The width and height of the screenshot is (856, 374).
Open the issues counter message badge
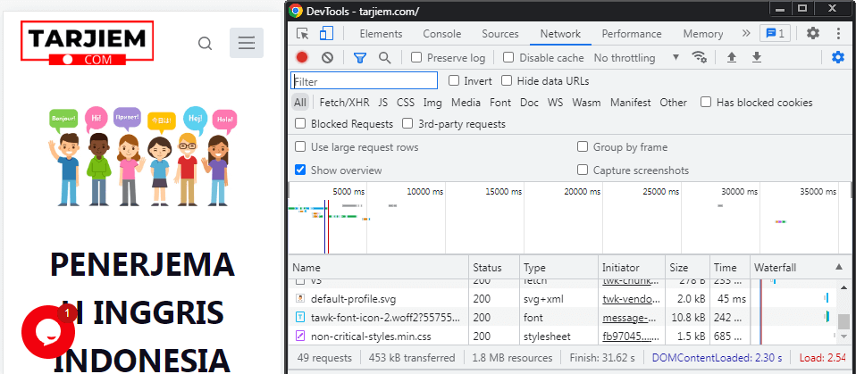point(776,33)
